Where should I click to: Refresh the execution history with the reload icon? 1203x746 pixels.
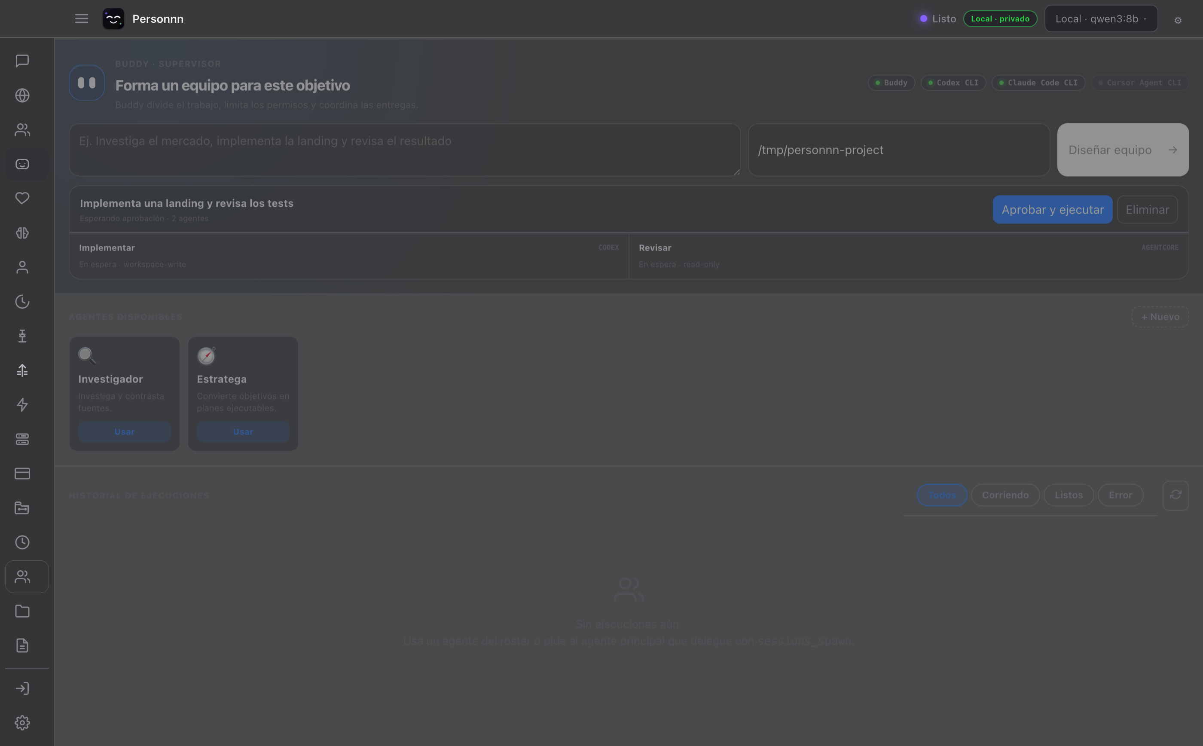(1176, 495)
